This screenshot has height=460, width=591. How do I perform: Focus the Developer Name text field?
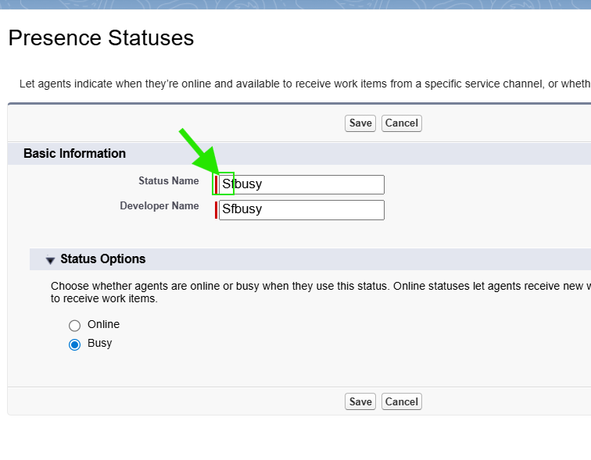(302, 209)
